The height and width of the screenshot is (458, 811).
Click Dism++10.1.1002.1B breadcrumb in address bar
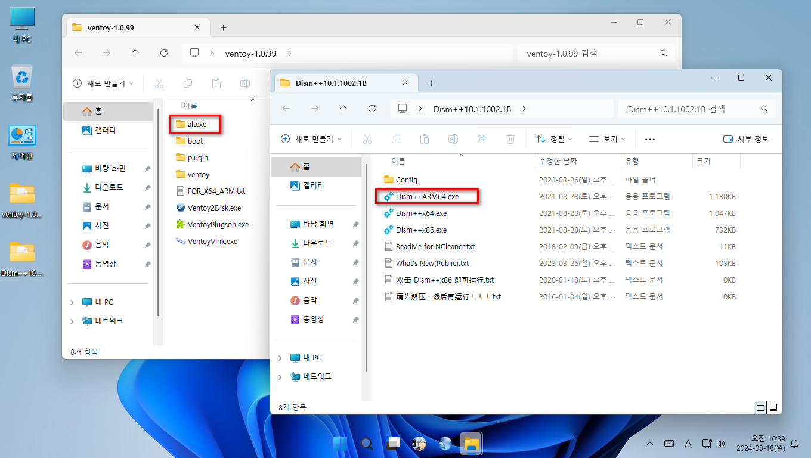(472, 109)
